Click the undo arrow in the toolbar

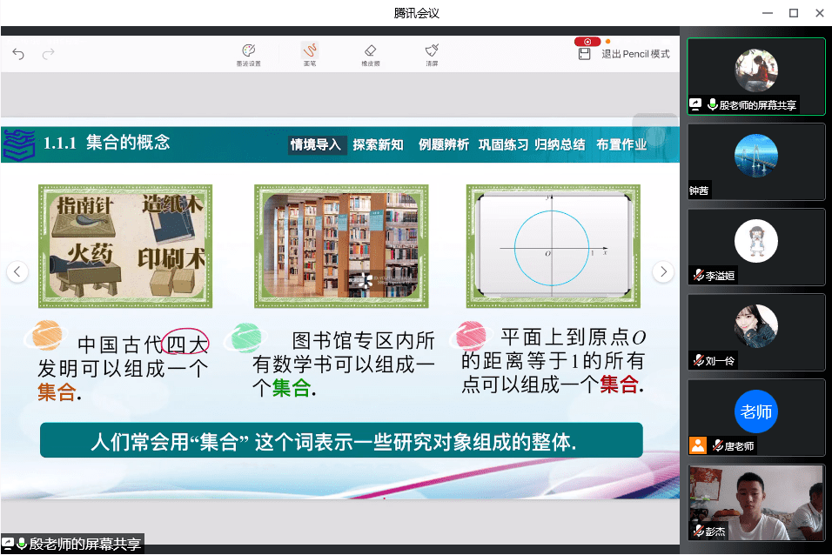(19, 54)
